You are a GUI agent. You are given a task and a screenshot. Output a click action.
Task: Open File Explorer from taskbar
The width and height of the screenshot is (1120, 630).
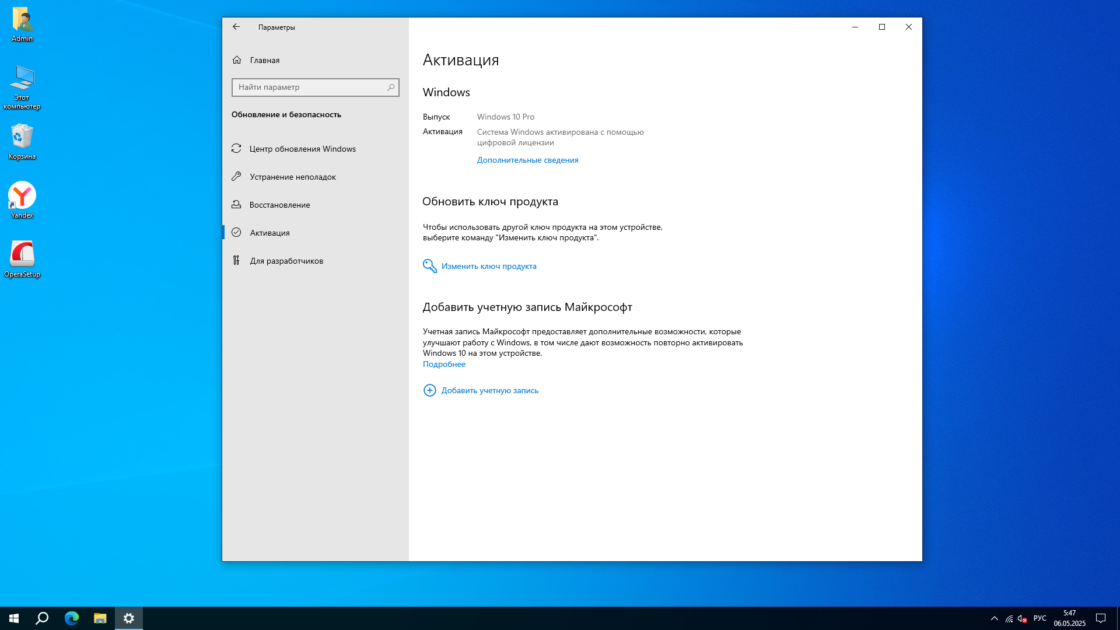100,618
